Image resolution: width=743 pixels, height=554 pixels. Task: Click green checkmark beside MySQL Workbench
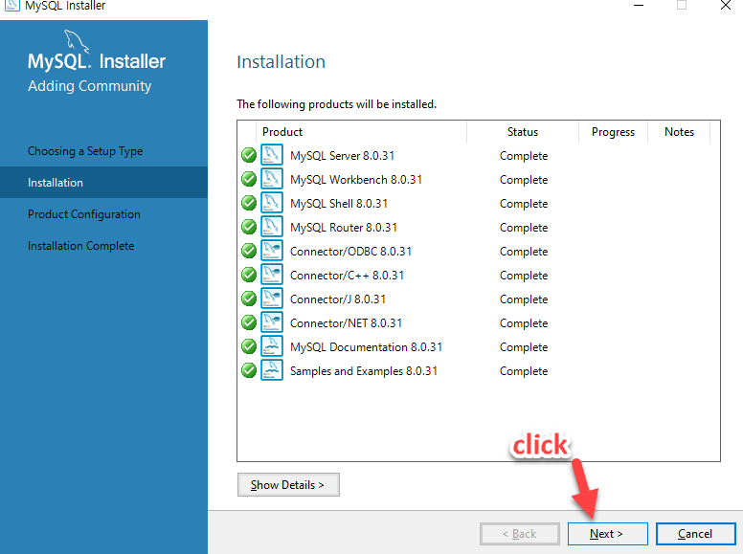[249, 179]
